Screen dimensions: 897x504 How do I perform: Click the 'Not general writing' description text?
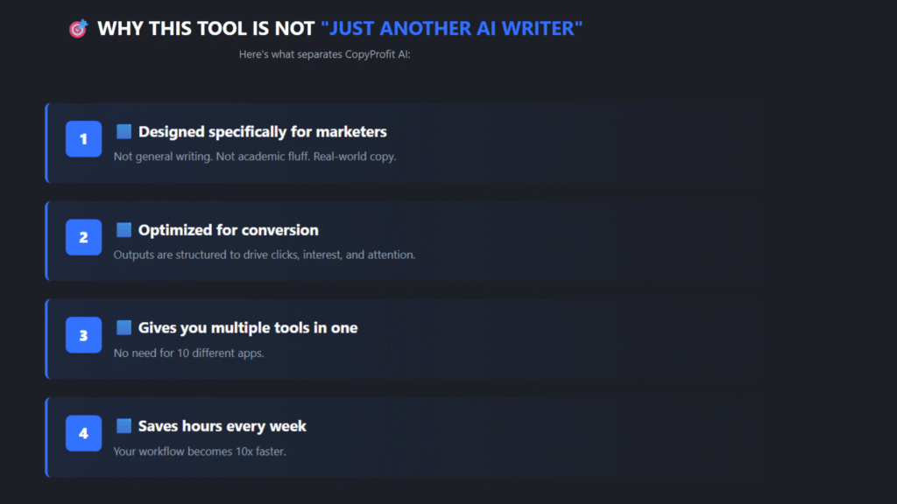coord(255,157)
